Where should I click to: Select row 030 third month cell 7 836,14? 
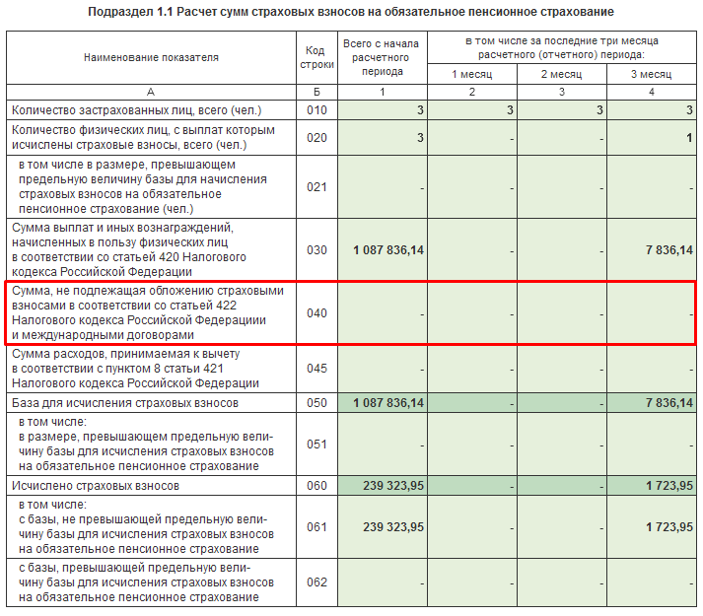click(x=652, y=249)
